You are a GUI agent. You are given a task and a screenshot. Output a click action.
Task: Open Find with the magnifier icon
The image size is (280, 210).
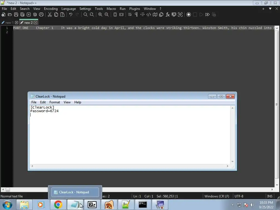coord(86,15)
